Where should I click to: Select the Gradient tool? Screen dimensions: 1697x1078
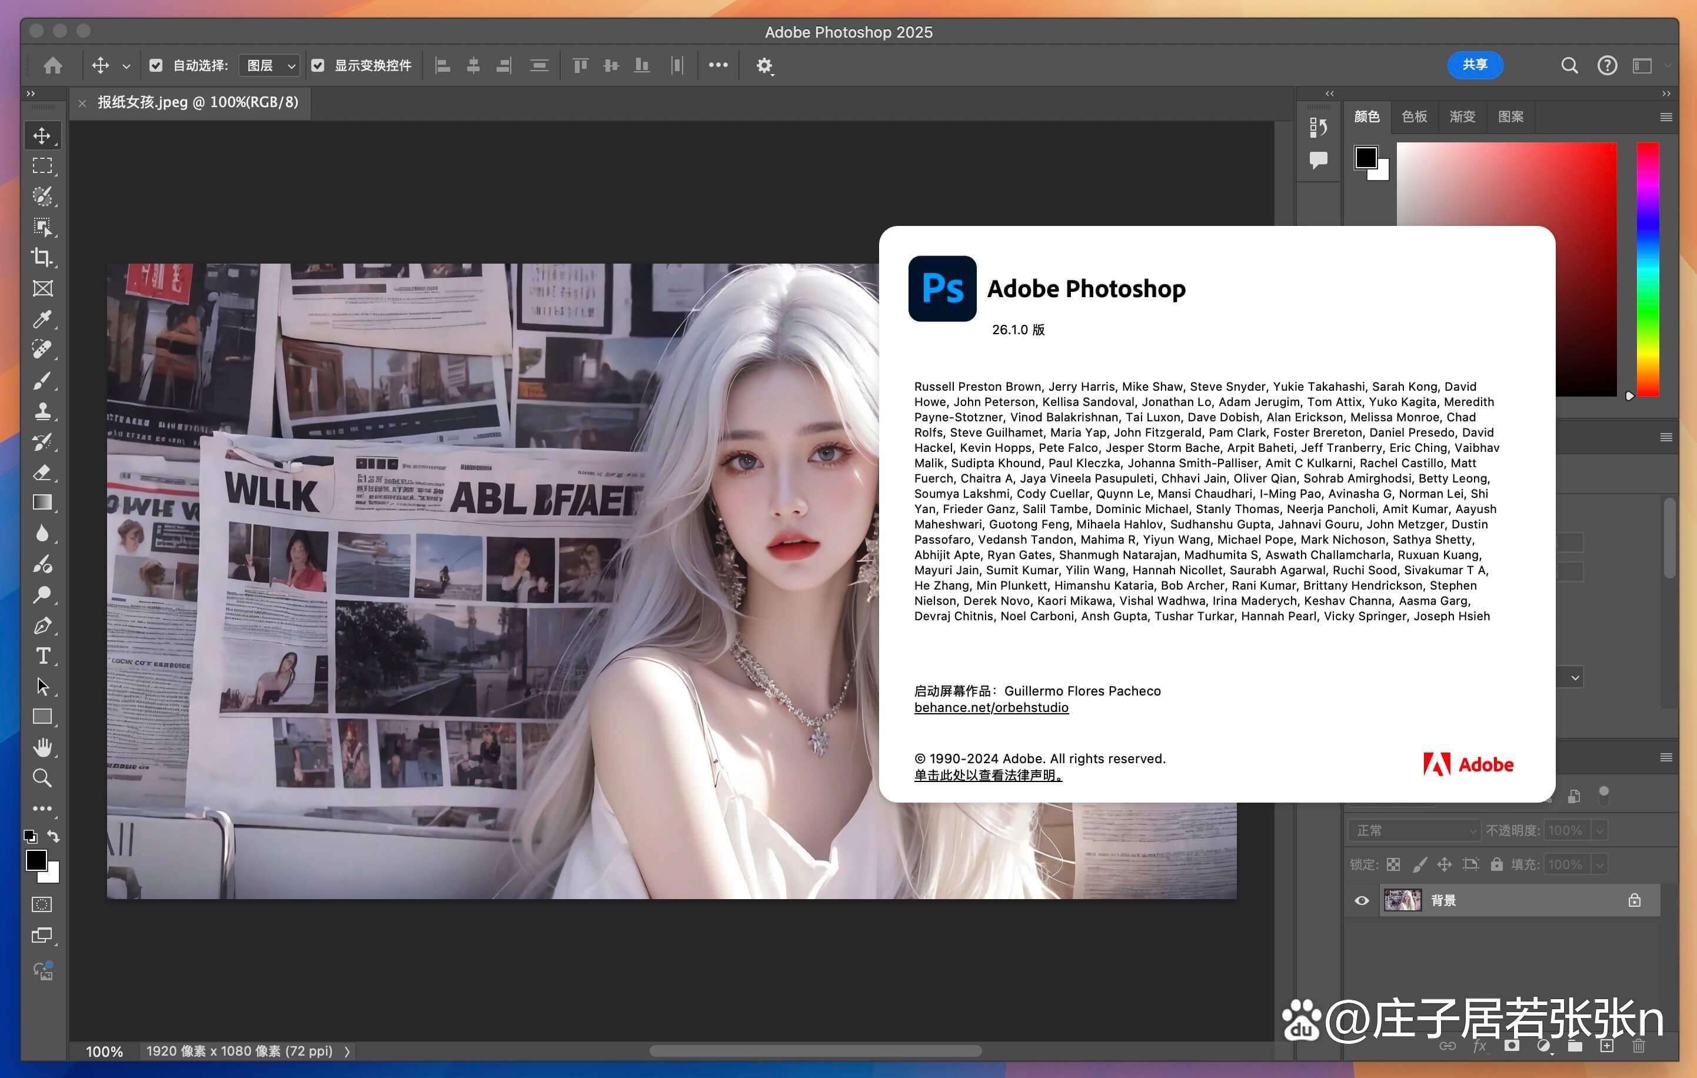(42, 503)
